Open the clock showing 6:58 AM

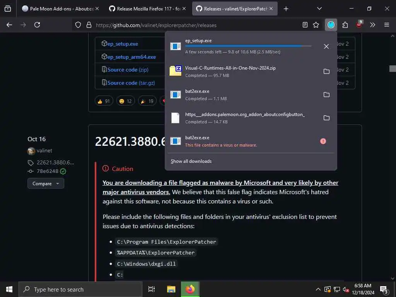(x=363, y=289)
